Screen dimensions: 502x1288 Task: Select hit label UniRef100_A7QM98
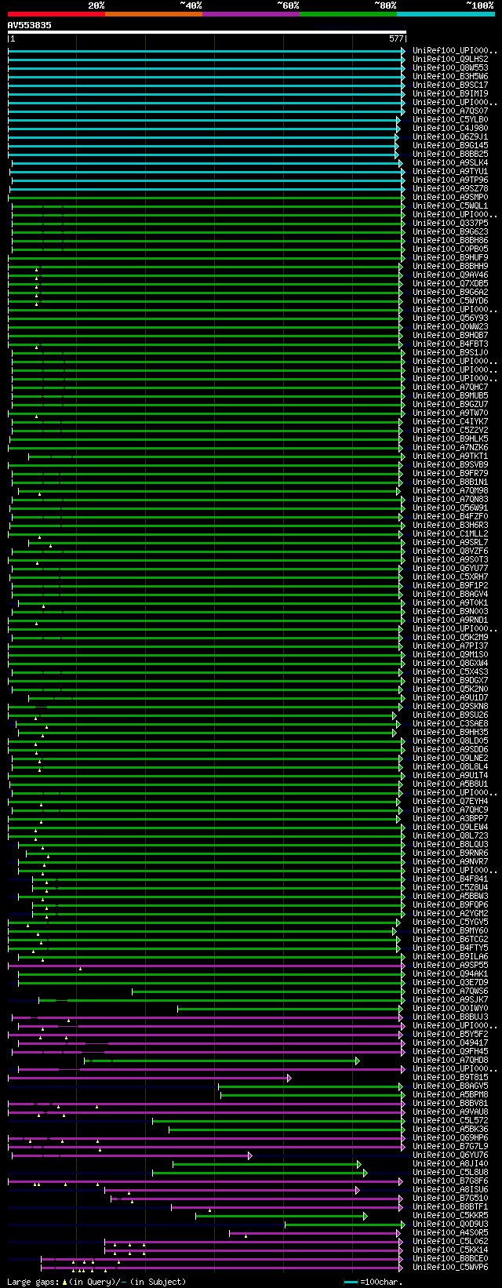point(450,490)
